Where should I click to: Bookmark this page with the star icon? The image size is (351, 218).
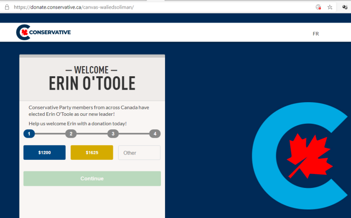tap(330, 7)
